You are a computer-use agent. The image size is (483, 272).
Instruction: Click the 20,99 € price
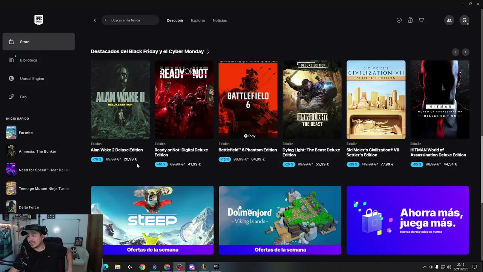[130, 159]
